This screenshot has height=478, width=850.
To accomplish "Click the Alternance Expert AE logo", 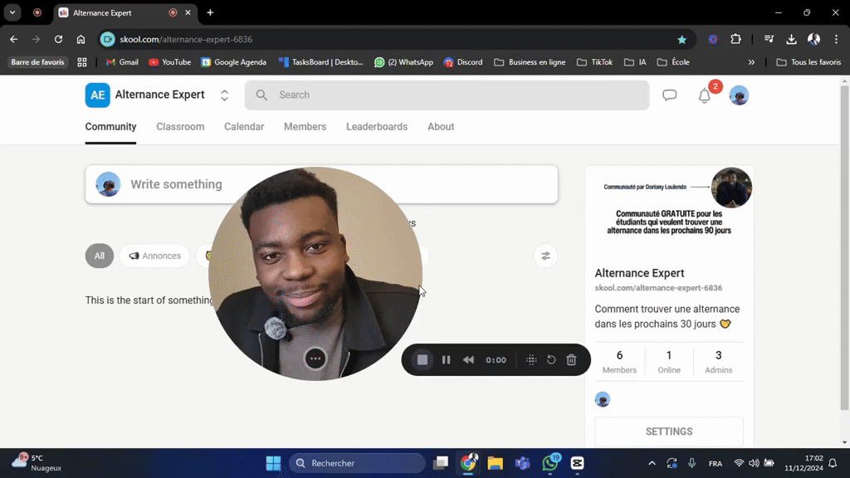I will [97, 95].
